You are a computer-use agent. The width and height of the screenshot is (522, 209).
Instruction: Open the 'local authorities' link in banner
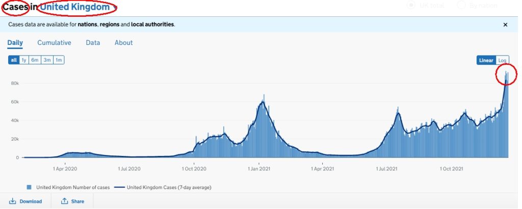pyautogui.click(x=152, y=24)
